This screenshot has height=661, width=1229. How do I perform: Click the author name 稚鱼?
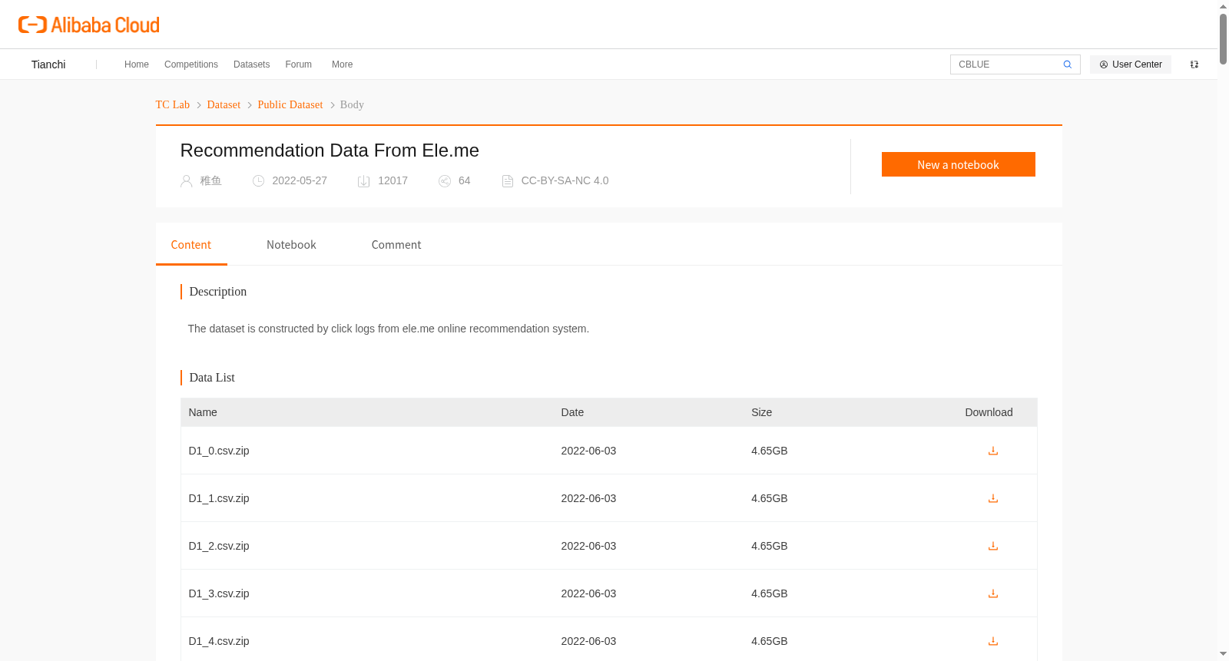210,181
